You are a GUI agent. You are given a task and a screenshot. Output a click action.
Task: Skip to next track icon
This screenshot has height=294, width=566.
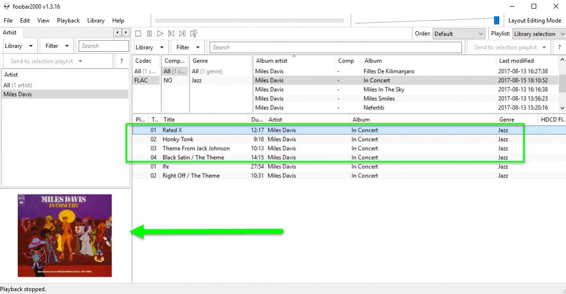point(182,34)
